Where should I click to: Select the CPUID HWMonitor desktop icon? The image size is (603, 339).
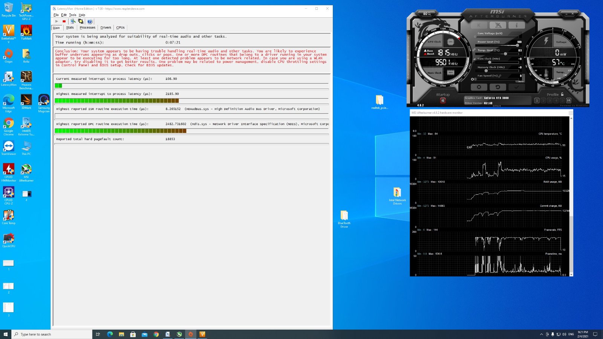coord(9,173)
